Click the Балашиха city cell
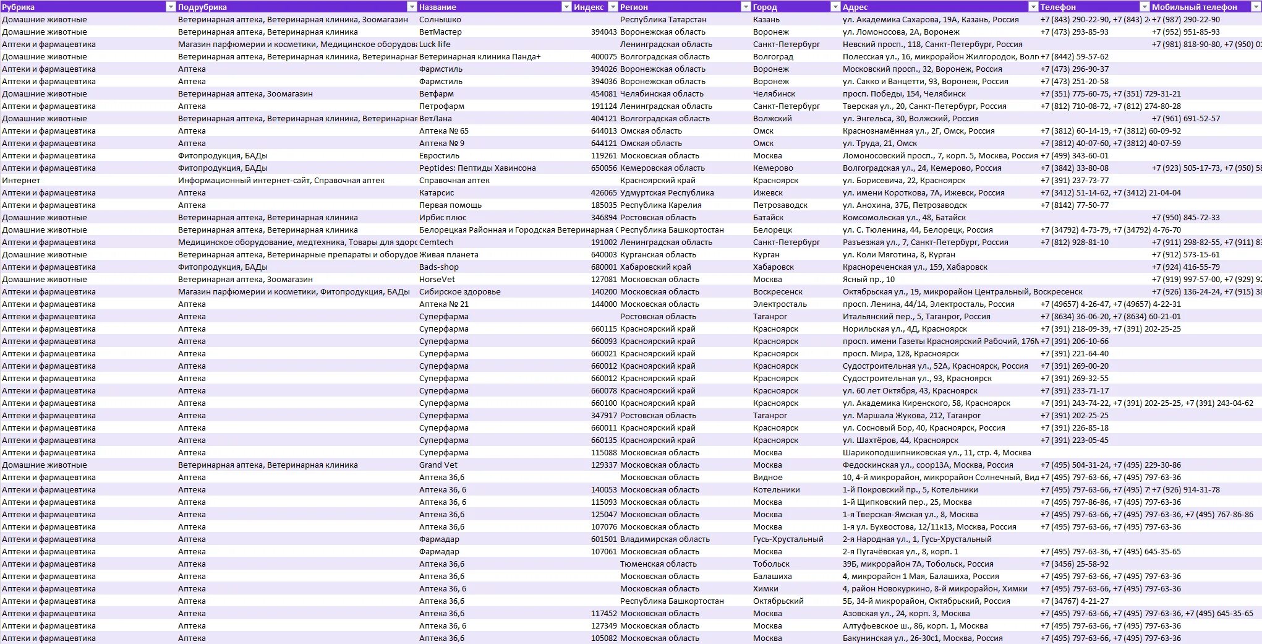Image resolution: width=1262 pixels, height=644 pixels. point(796,576)
